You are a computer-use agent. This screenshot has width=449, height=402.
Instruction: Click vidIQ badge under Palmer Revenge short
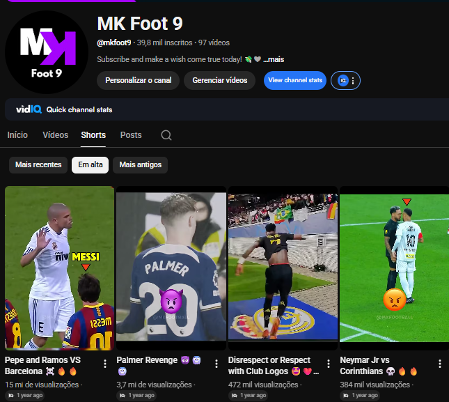tap(136, 396)
